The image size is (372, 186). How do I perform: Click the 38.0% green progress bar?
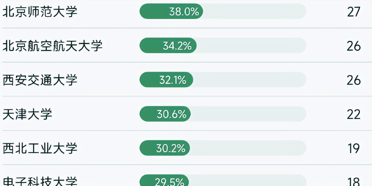[171, 12]
